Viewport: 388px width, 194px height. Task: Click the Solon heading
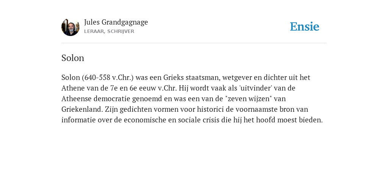pos(73,58)
